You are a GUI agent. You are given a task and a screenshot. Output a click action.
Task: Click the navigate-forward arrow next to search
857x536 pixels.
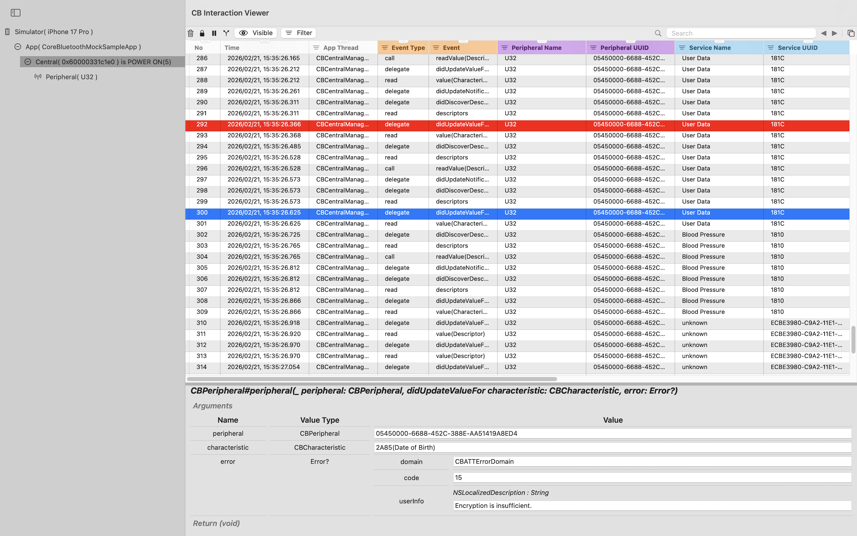point(834,33)
